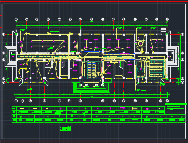The height and width of the screenshot is (143, 188).
Task: Click axis bubble E on the left side
Action: [4, 34]
